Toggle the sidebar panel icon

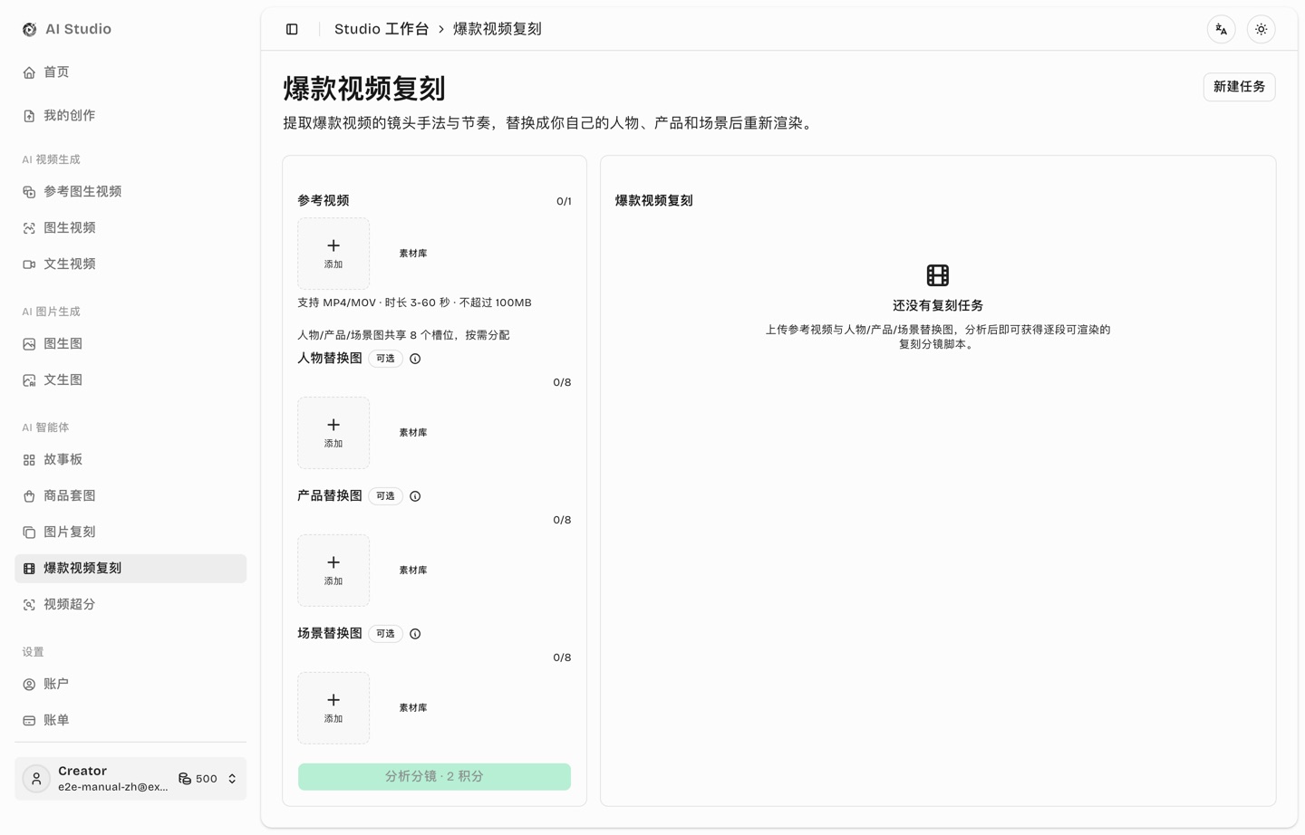292,29
